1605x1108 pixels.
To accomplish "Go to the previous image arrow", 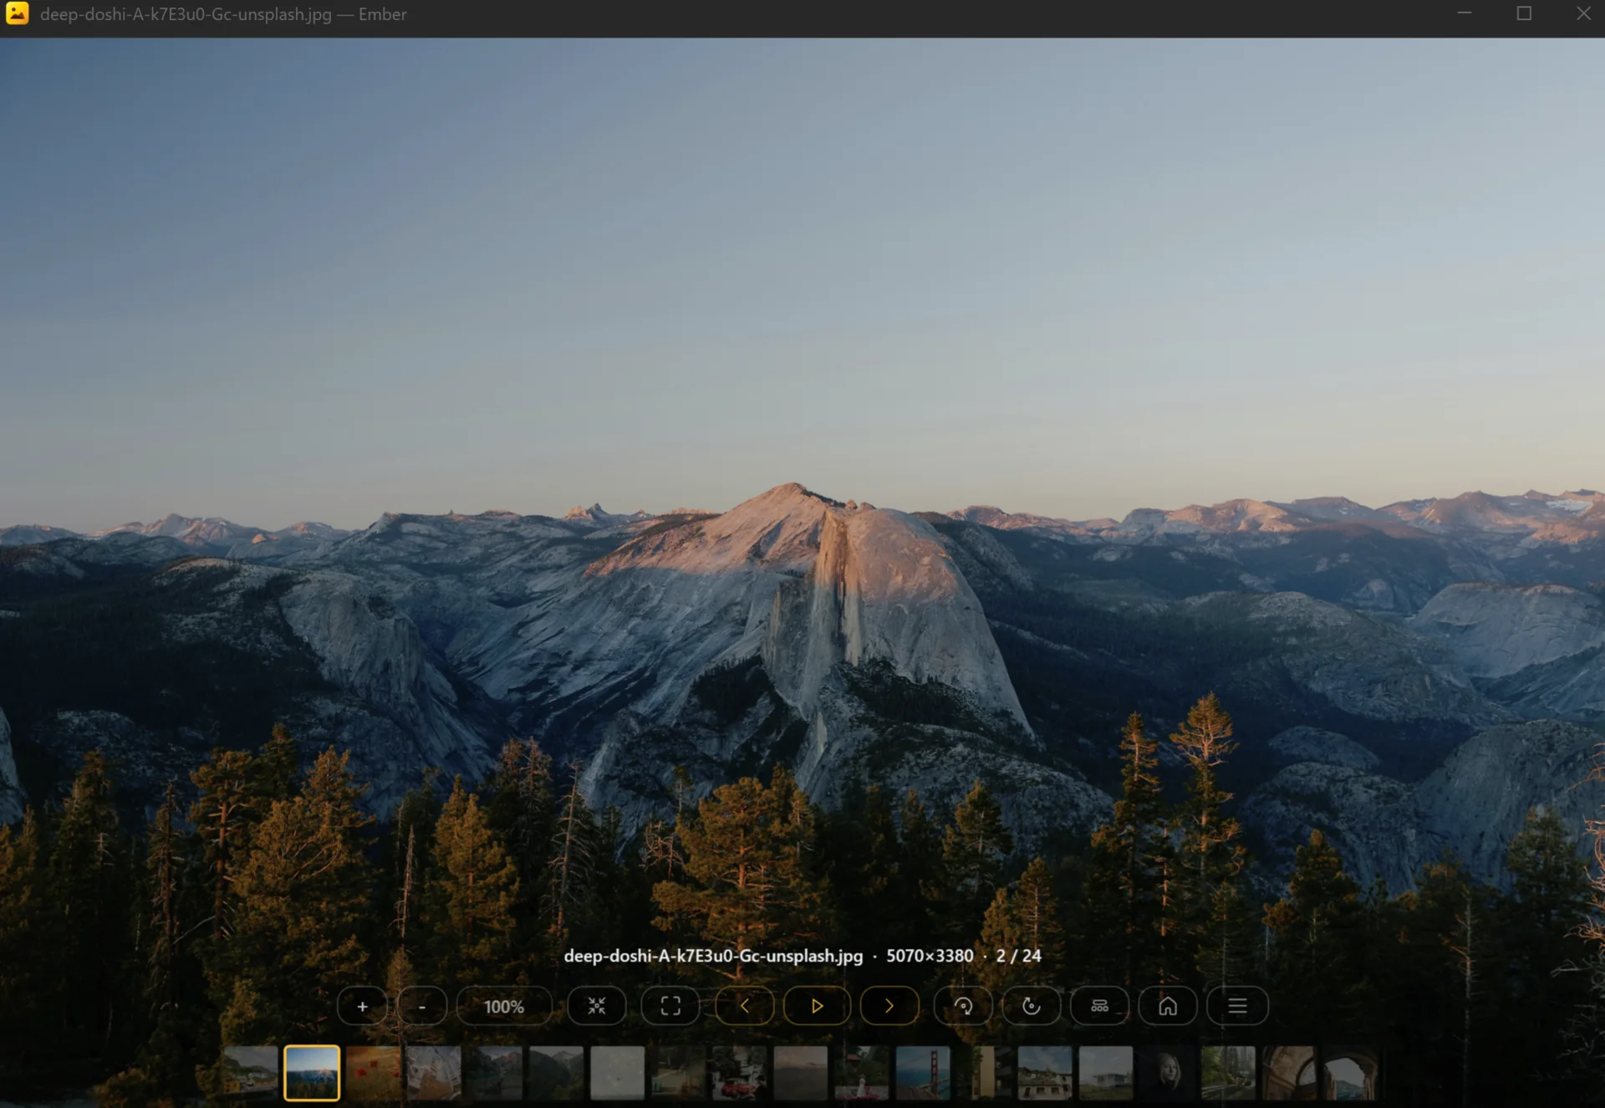I will pyautogui.click(x=744, y=1006).
